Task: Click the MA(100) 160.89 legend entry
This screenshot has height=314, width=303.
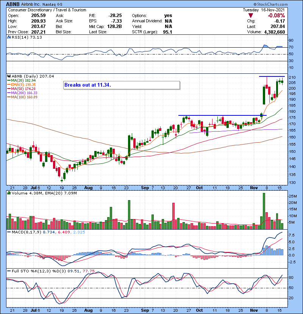Action: pos(22,97)
